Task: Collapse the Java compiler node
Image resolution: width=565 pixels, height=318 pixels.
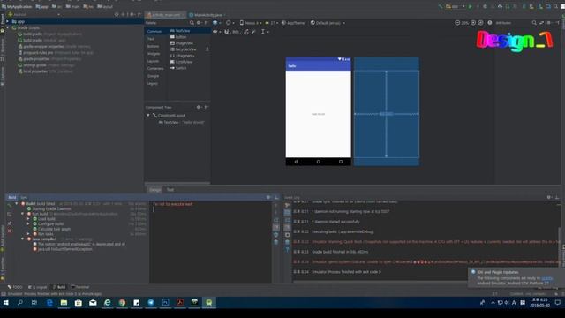Action: (x=23, y=239)
